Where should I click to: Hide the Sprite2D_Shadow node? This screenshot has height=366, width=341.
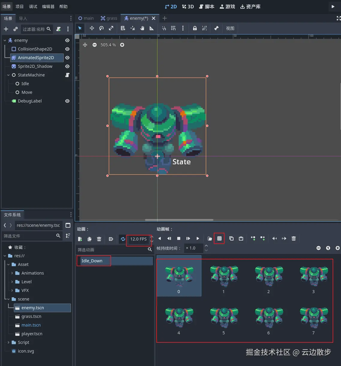pos(67,66)
